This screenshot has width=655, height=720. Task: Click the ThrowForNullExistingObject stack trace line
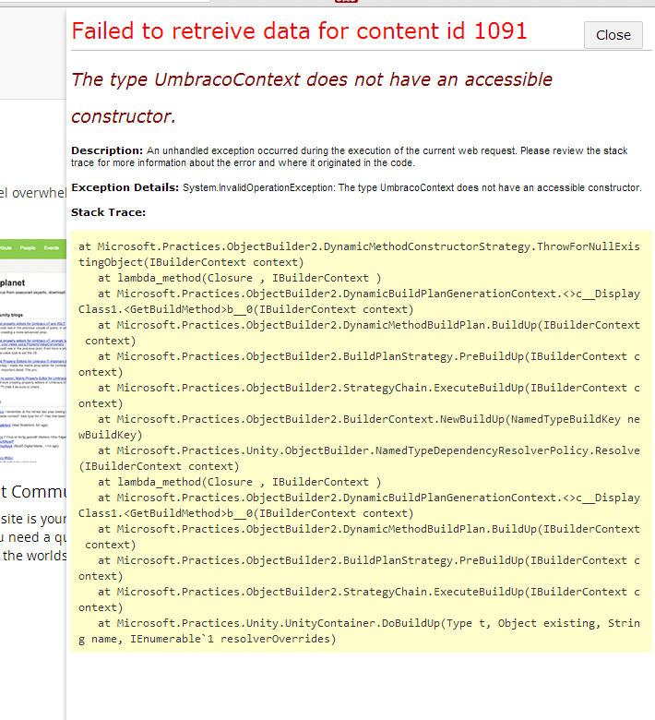click(x=359, y=255)
